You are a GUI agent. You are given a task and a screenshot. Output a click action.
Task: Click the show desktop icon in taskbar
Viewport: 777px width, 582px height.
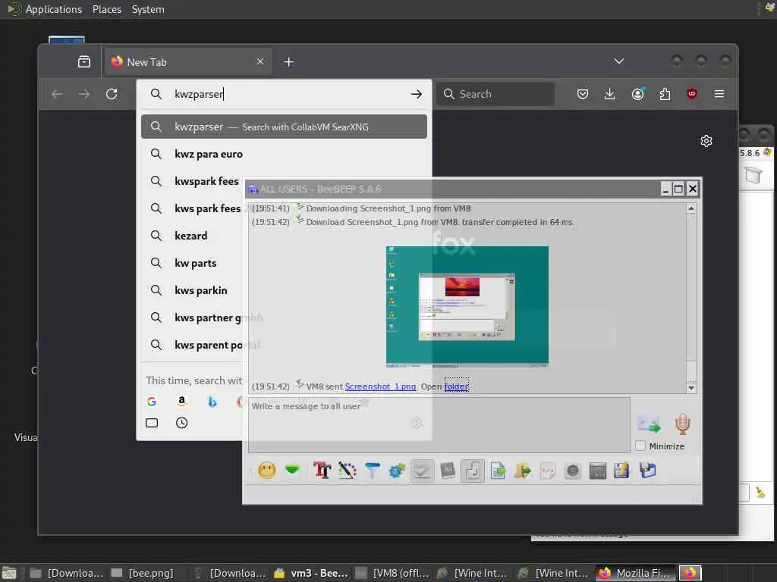9,573
